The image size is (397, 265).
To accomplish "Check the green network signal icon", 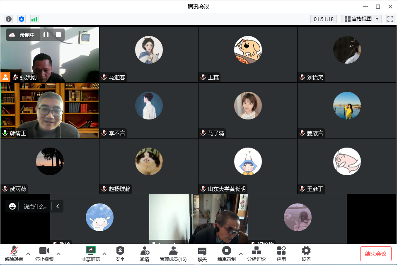I will (x=34, y=19).
